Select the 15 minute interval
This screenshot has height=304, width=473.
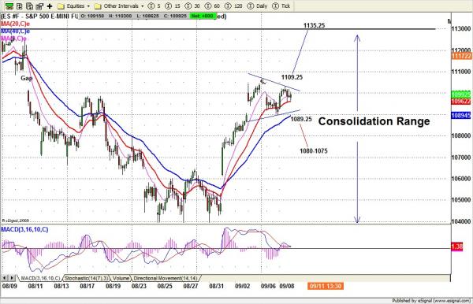tap(173, 6)
